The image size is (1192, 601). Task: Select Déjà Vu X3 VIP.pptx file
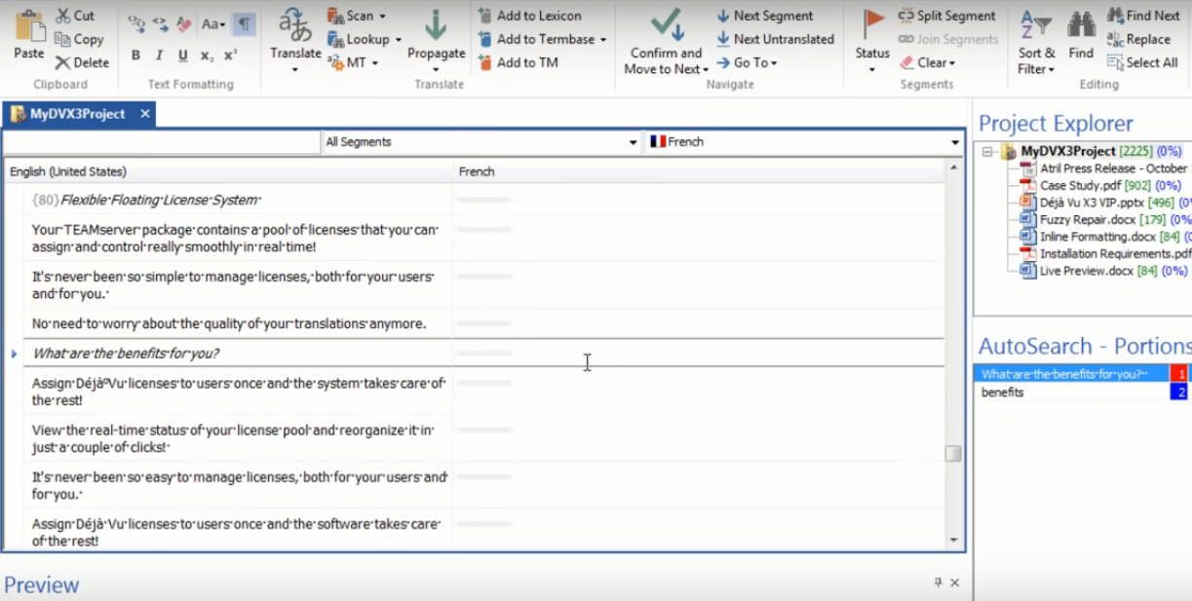(1105, 203)
